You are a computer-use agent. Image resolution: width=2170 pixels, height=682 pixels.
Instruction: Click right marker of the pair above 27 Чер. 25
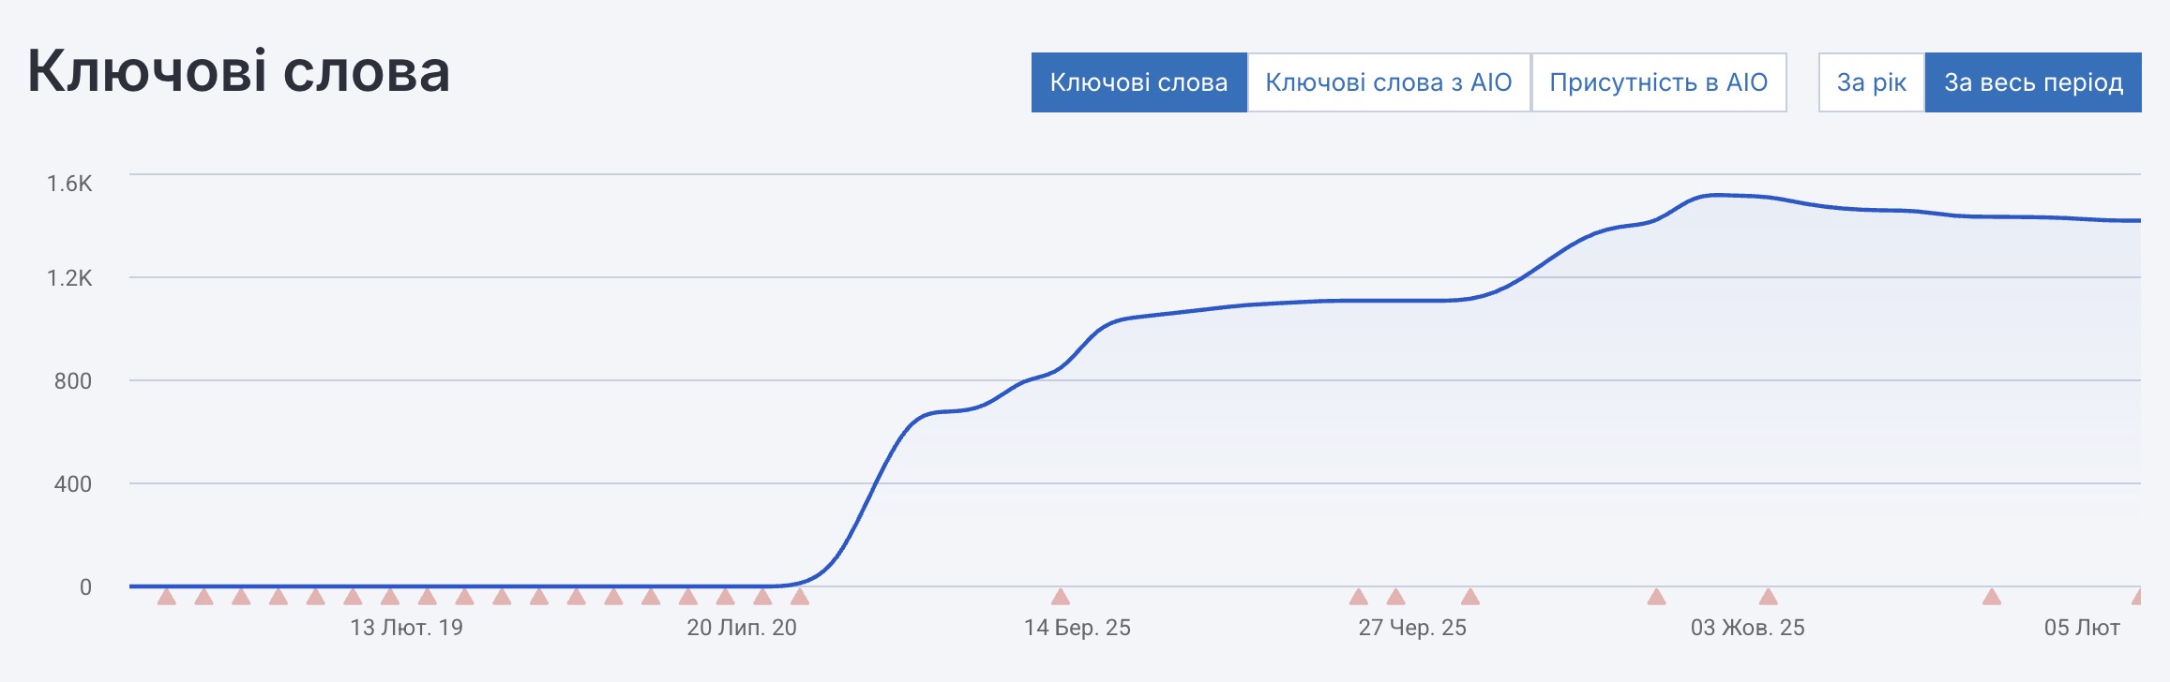pyautogui.click(x=1396, y=597)
